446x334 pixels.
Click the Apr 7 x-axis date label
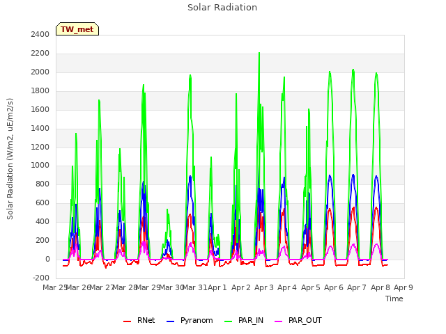coord(357,287)
